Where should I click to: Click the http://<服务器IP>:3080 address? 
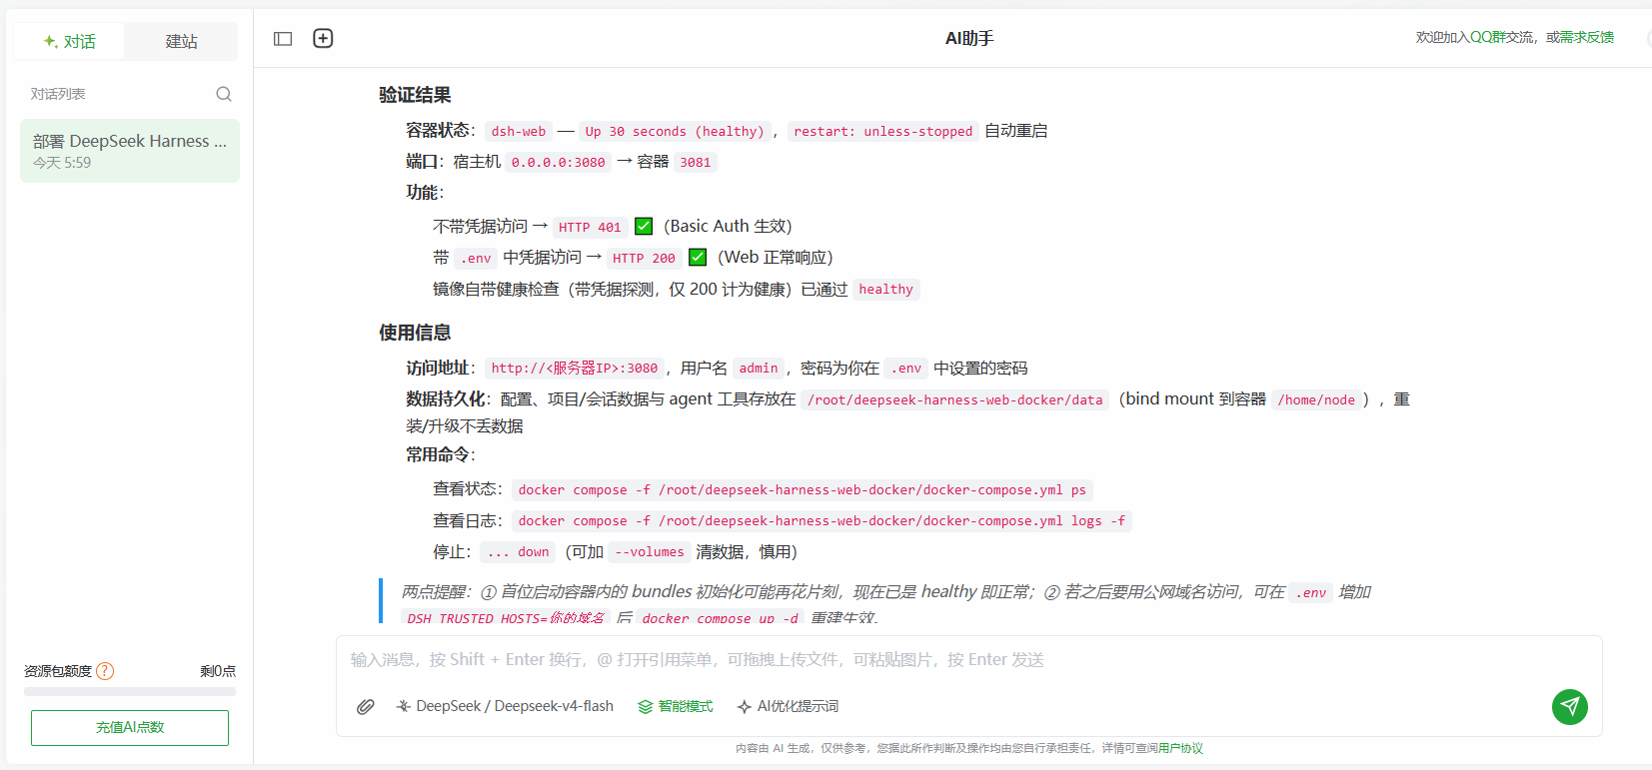(574, 369)
